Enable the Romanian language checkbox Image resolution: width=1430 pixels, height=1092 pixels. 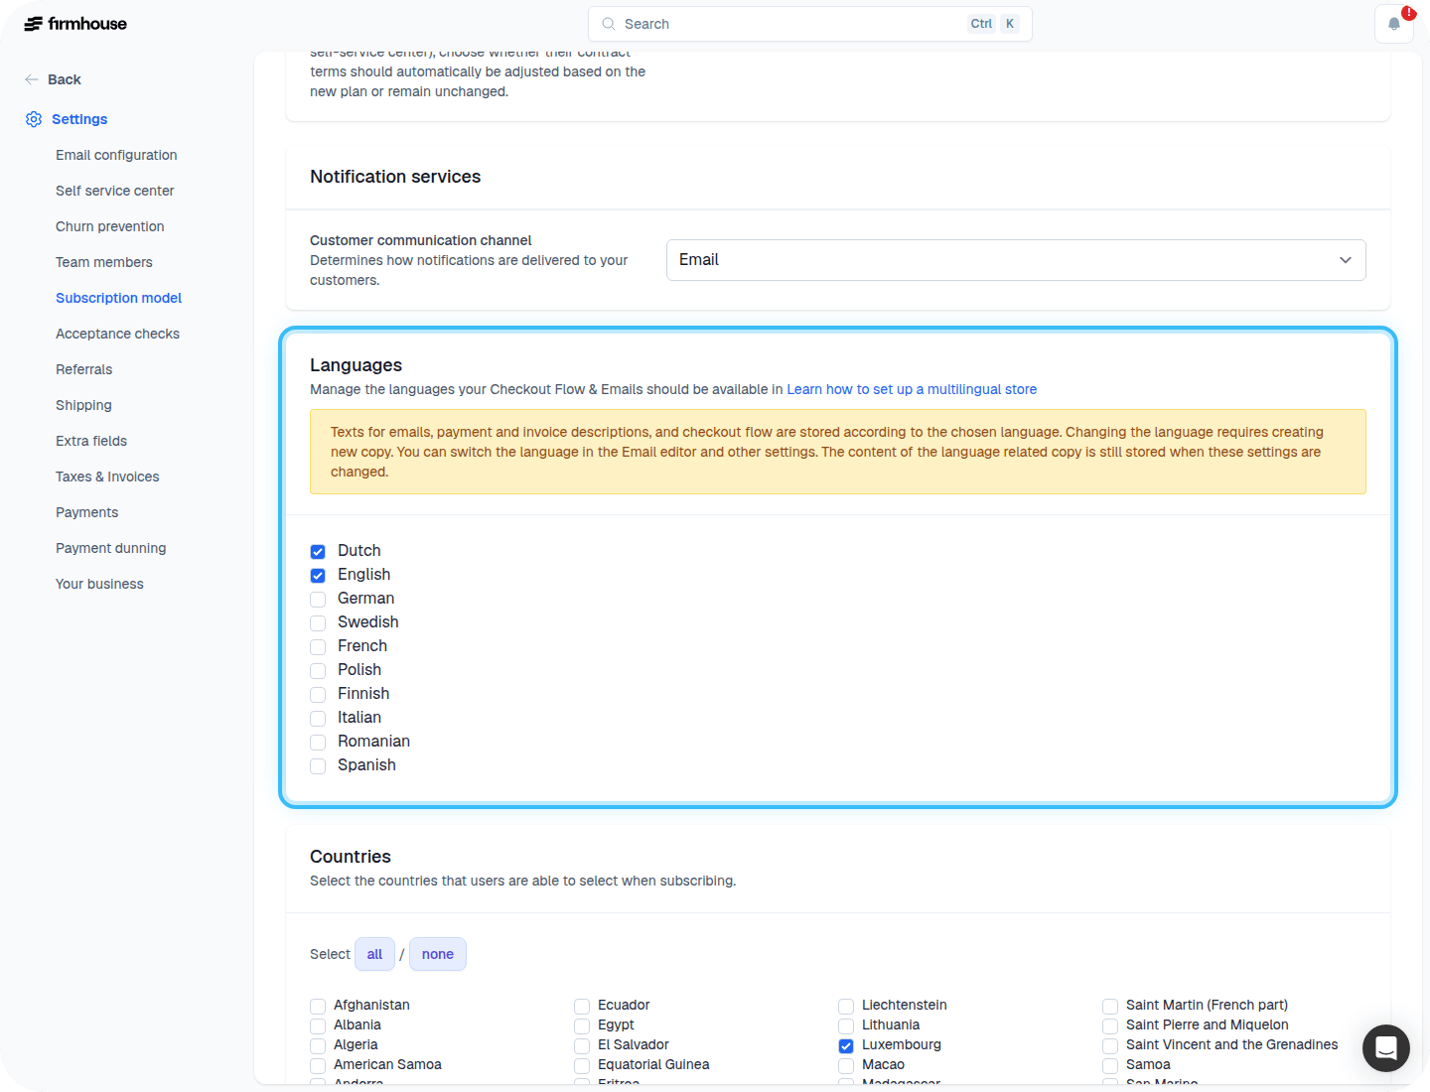coord(318,743)
